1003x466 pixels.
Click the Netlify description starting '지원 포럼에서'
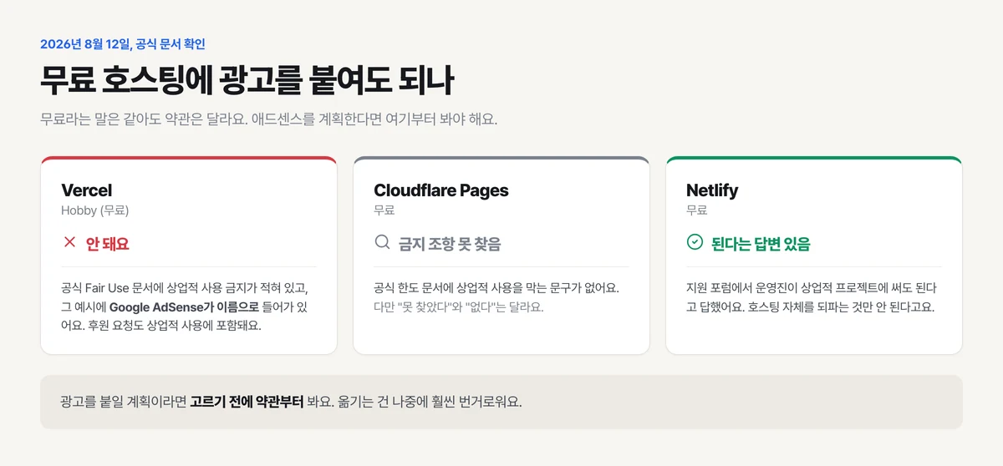(812, 297)
